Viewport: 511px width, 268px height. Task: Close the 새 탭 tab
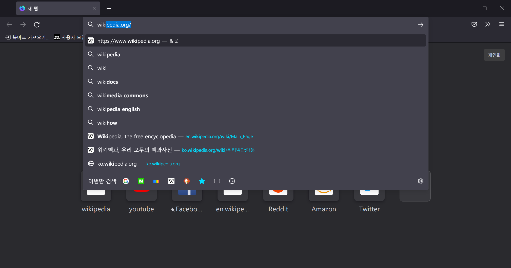pos(94,9)
